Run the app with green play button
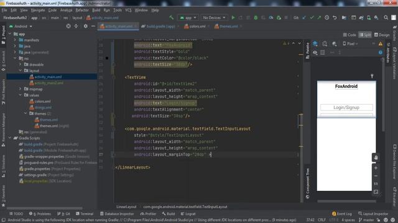This screenshot has height=223, width=398. [233, 18]
